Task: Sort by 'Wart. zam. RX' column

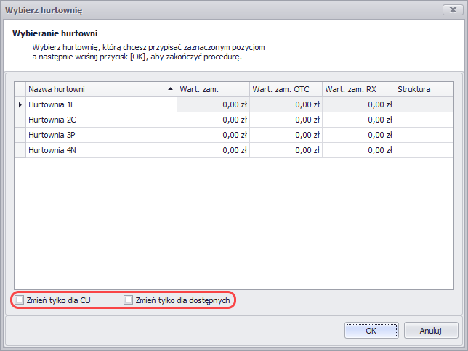Action: click(358, 89)
